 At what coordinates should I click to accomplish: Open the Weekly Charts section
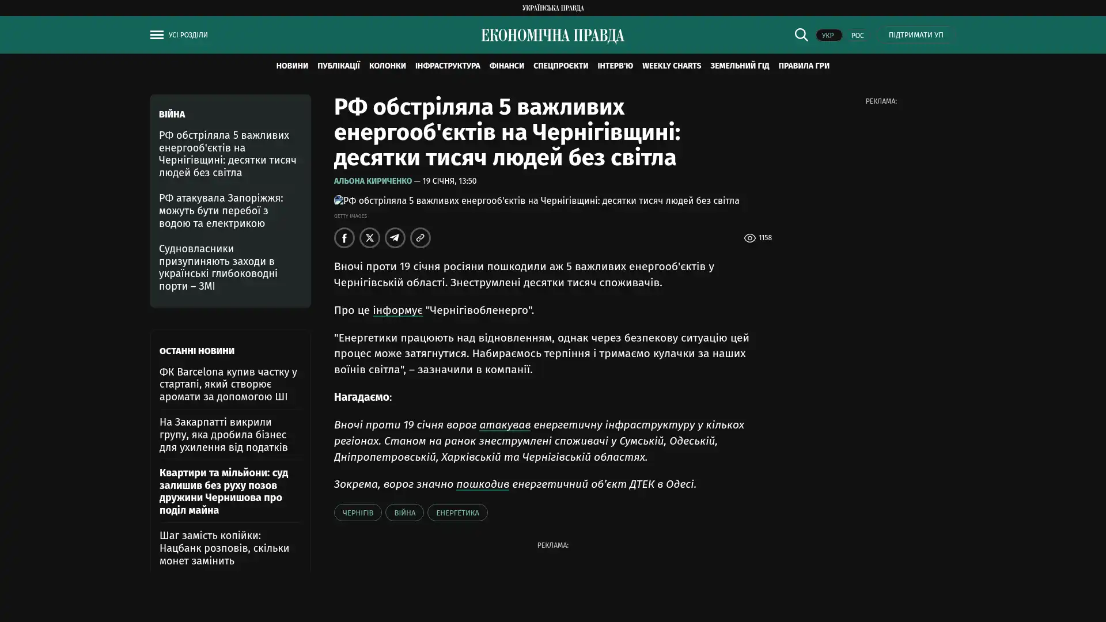(671, 66)
